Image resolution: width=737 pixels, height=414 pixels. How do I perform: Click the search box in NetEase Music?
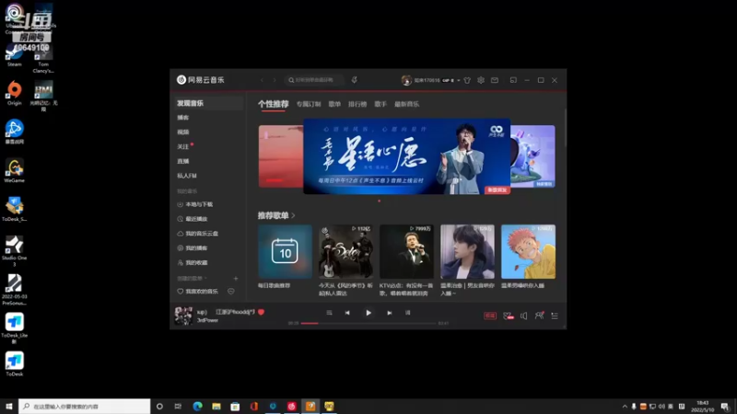314,80
